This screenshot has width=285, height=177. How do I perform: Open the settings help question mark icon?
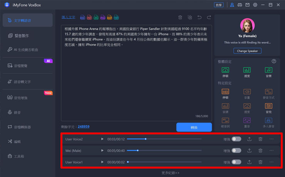tap(274, 61)
